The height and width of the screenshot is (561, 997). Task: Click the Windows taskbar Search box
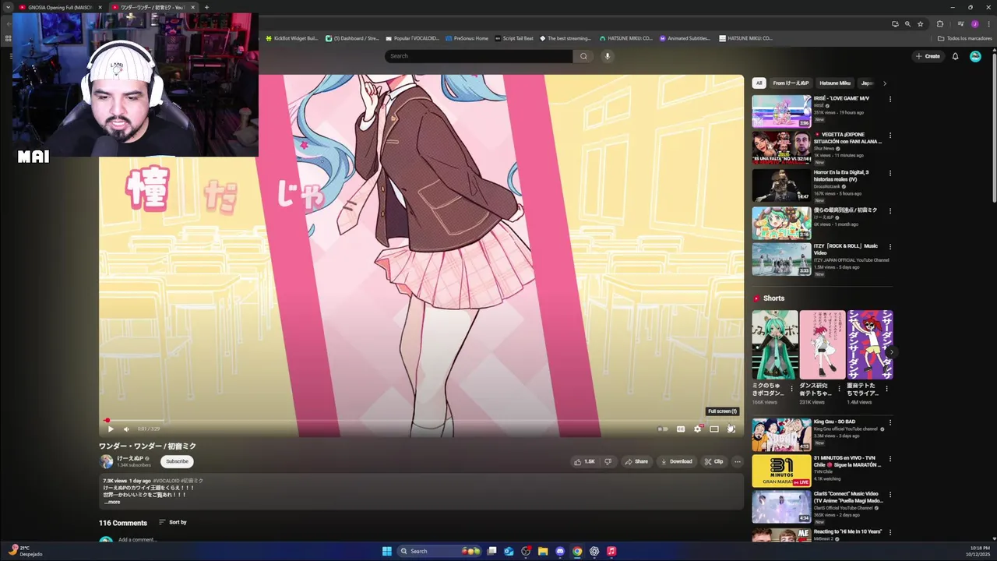[x=440, y=551]
